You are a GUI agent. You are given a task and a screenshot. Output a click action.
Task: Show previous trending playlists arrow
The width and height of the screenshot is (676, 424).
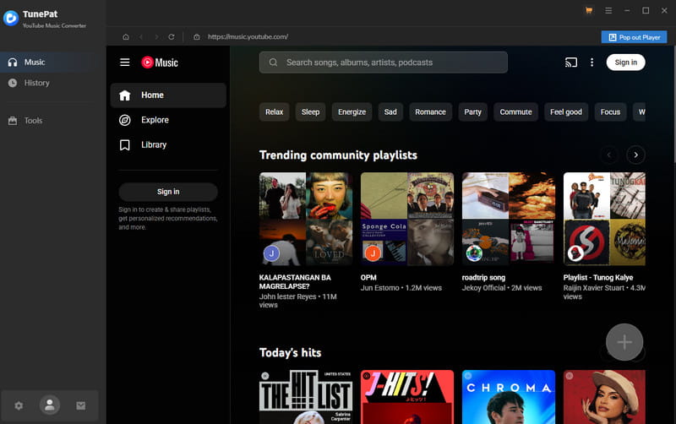608,155
